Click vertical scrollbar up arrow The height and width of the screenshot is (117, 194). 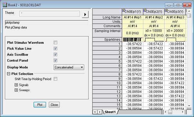(189, 11)
